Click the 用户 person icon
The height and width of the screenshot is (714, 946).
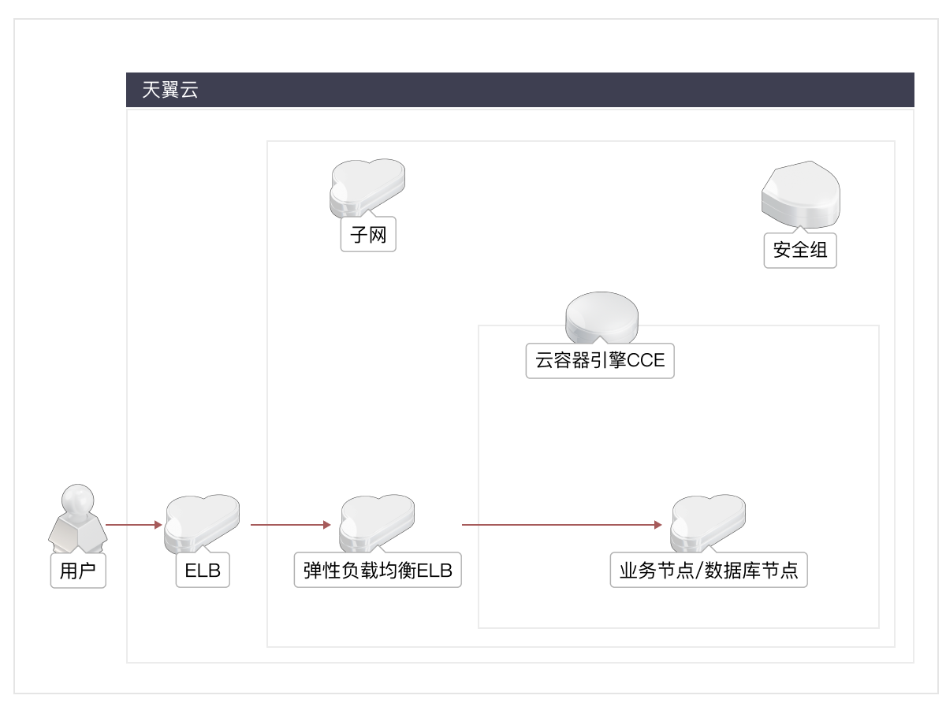point(78,517)
